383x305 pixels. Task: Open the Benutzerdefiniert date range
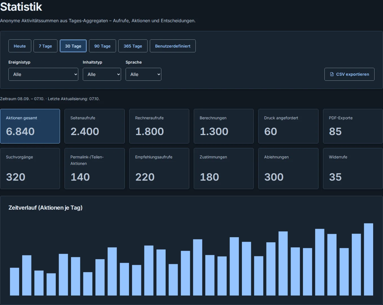[x=173, y=46]
